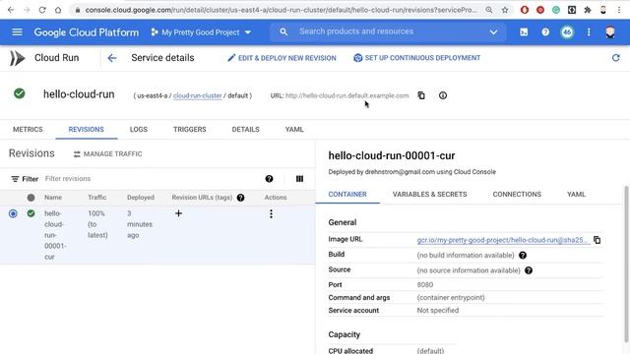Select the Revisions tab
The image size is (630, 354).
(x=86, y=130)
